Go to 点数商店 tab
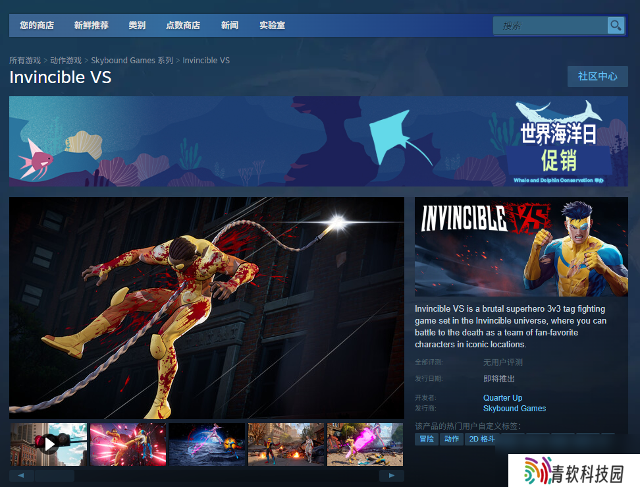The width and height of the screenshot is (640, 487). click(183, 25)
